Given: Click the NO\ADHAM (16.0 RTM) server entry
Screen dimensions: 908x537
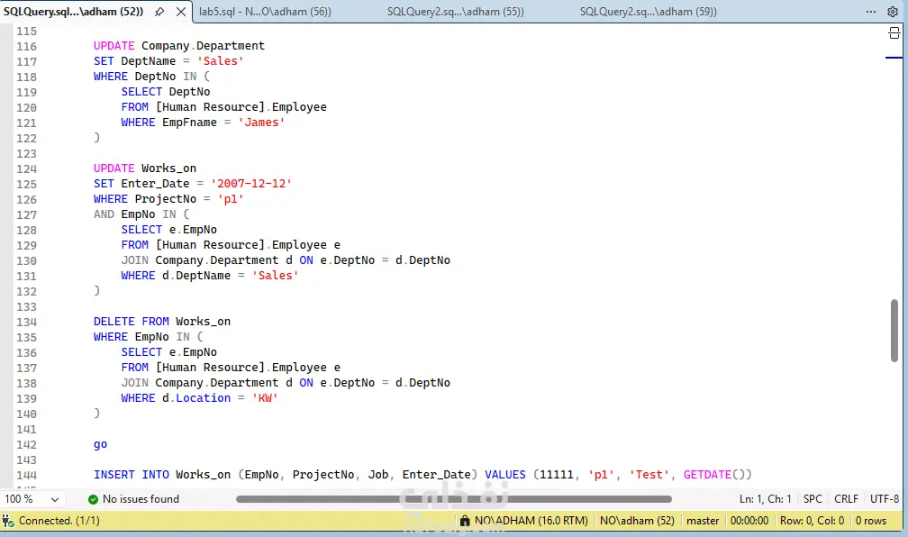Looking at the screenshot, I should (x=531, y=521).
